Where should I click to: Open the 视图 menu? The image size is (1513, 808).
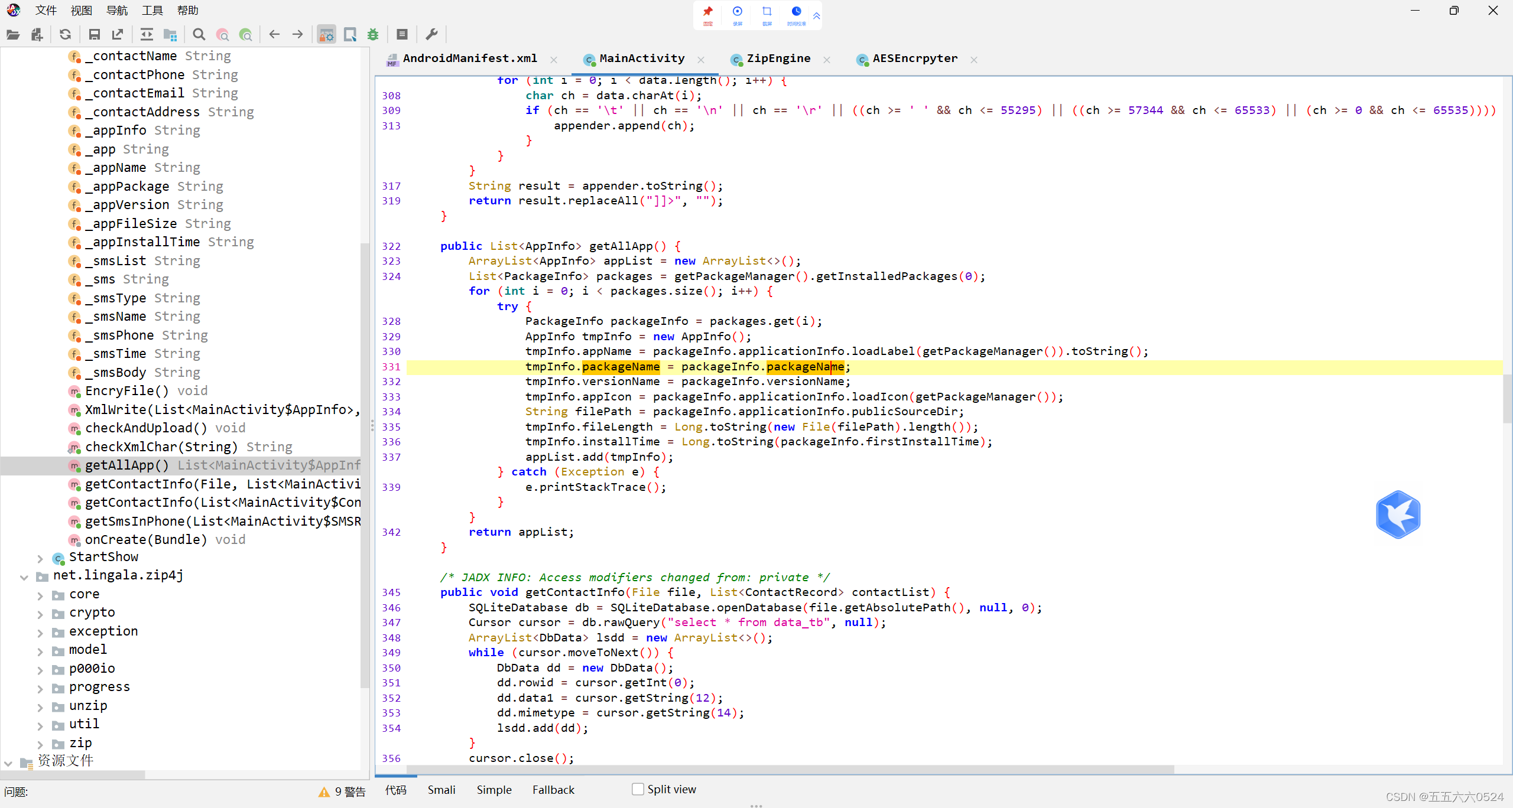(82, 10)
